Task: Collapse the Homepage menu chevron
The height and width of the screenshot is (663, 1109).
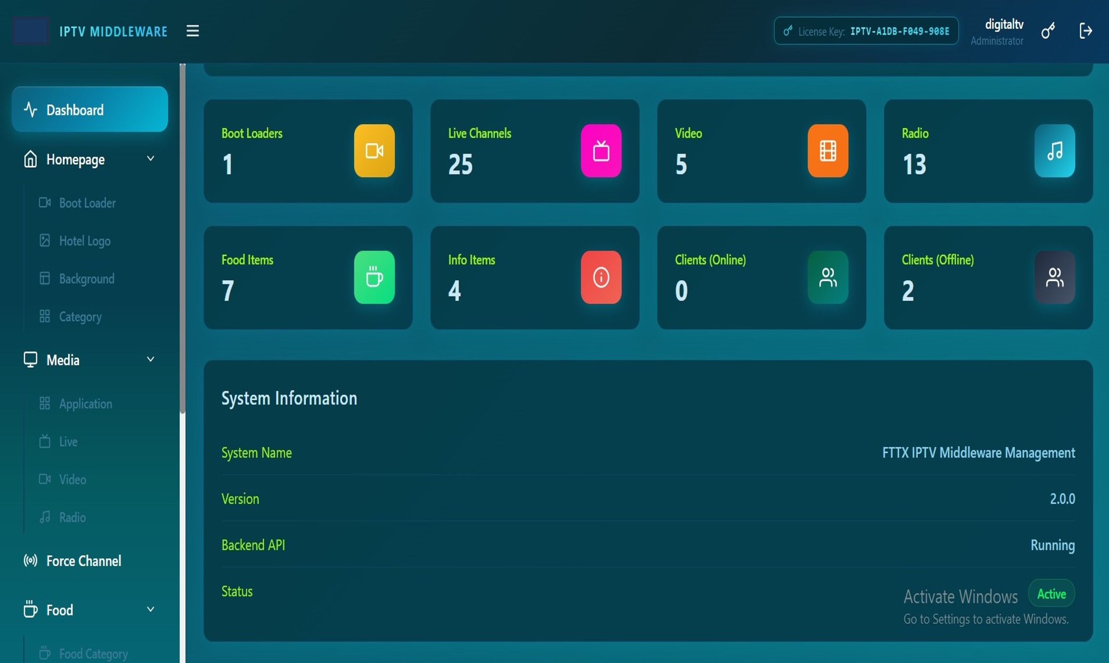Action: 151,158
